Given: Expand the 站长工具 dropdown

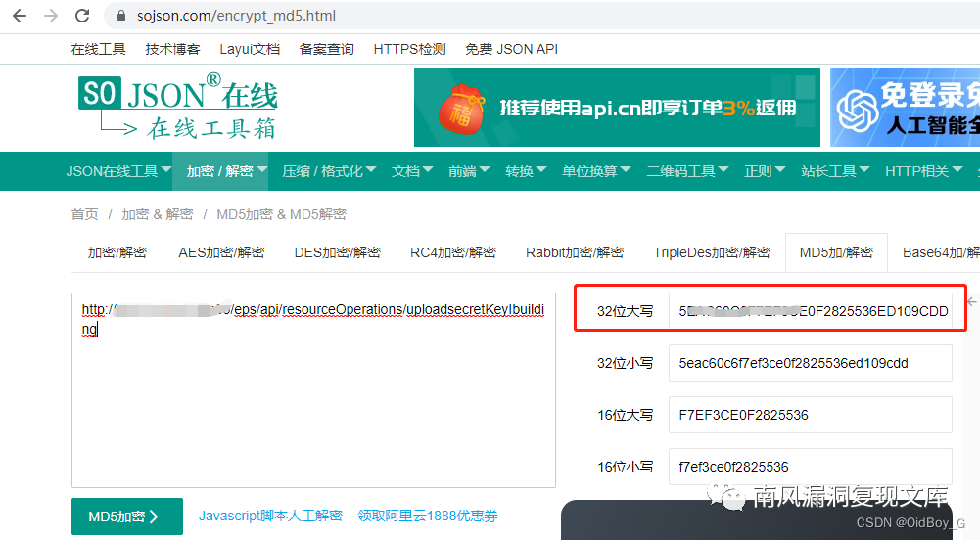Looking at the screenshot, I should [x=835, y=171].
